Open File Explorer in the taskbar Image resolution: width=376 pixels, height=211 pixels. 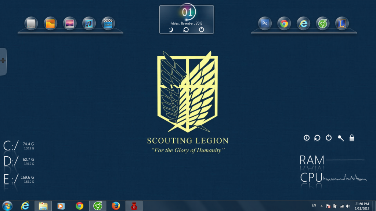click(43, 206)
